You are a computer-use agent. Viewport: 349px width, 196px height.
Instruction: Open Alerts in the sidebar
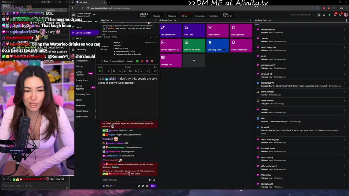(x=78, y=38)
